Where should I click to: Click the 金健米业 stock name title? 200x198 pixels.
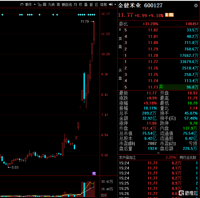coord(129,5)
